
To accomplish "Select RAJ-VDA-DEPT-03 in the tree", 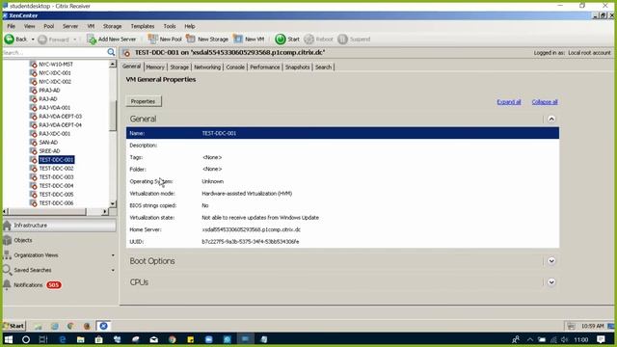I will [x=60, y=116].
